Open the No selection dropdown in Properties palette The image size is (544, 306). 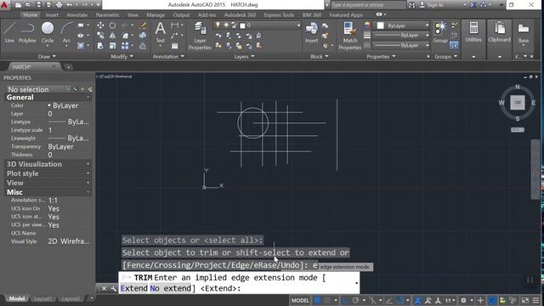click(38, 89)
